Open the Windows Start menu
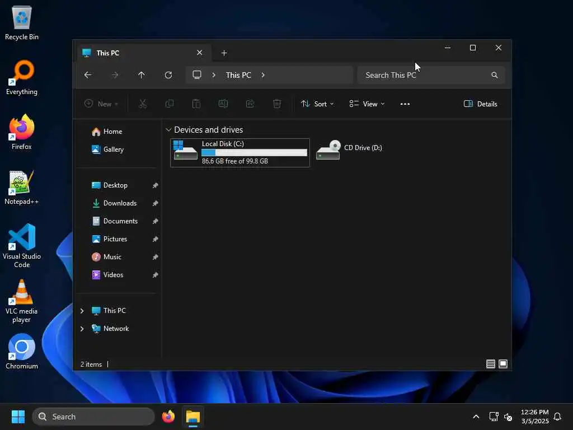Viewport: 573px width, 430px height. [x=18, y=417]
